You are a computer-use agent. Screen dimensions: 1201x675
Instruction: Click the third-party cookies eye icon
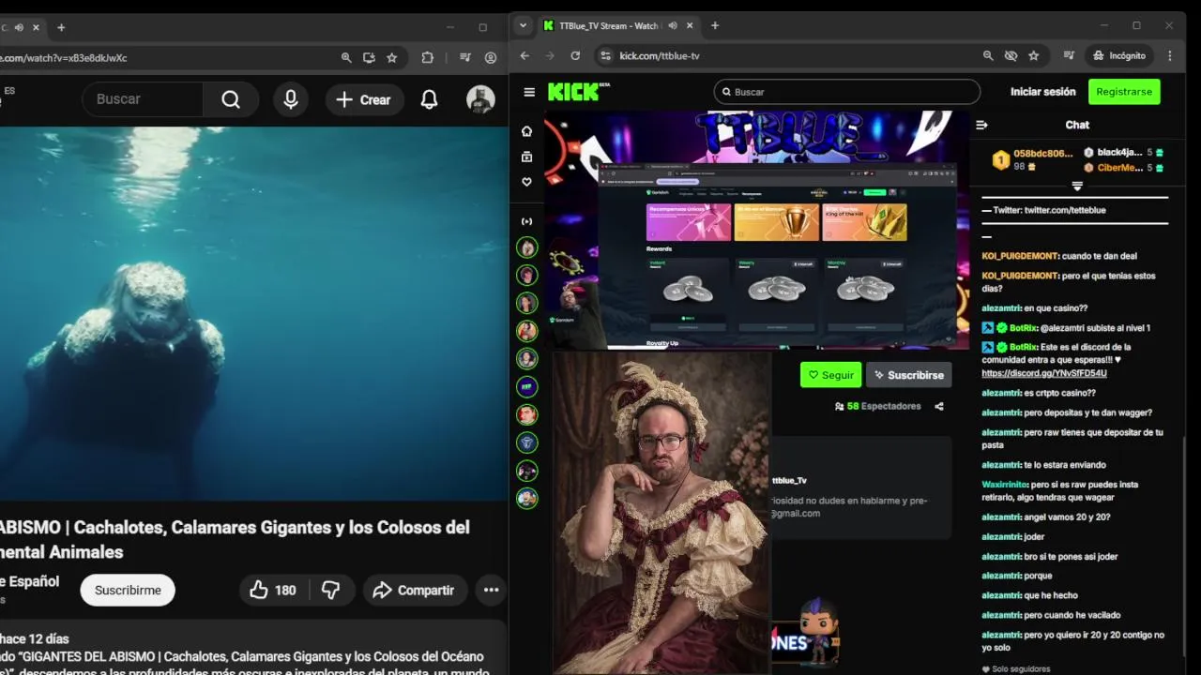click(x=1011, y=55)
